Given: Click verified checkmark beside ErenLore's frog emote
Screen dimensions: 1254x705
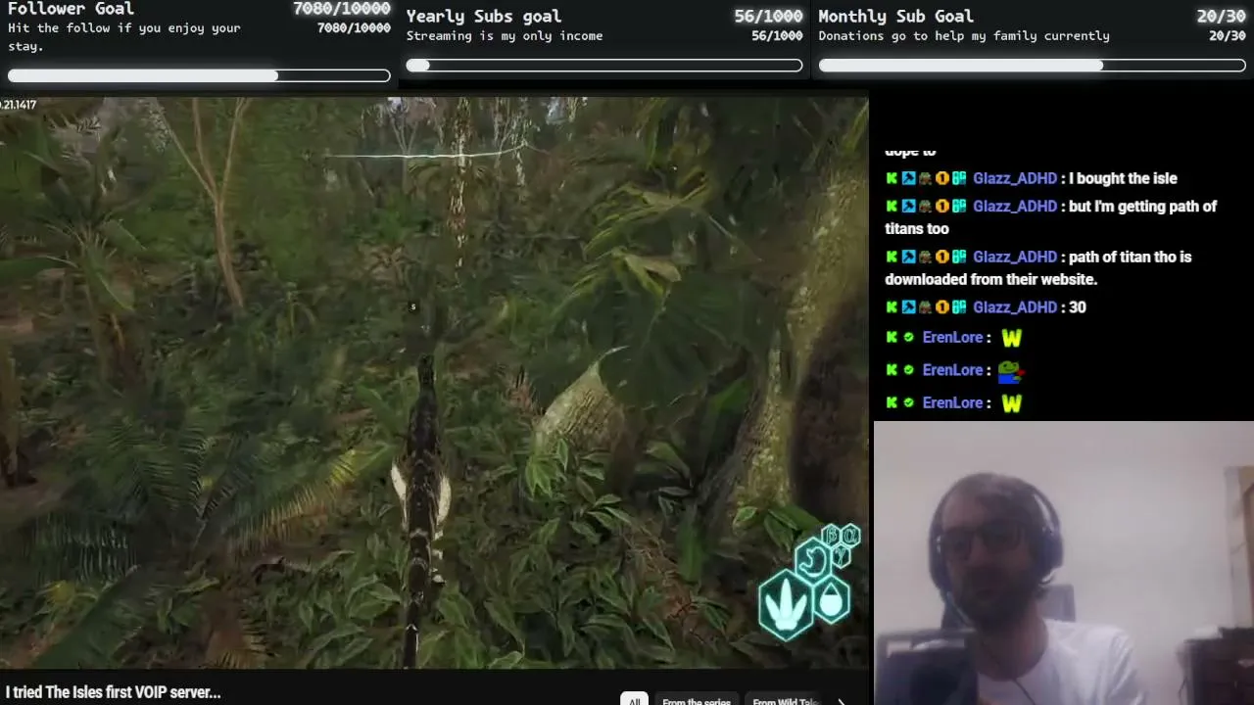Looking at the screenshot, I should pos(908,370).
